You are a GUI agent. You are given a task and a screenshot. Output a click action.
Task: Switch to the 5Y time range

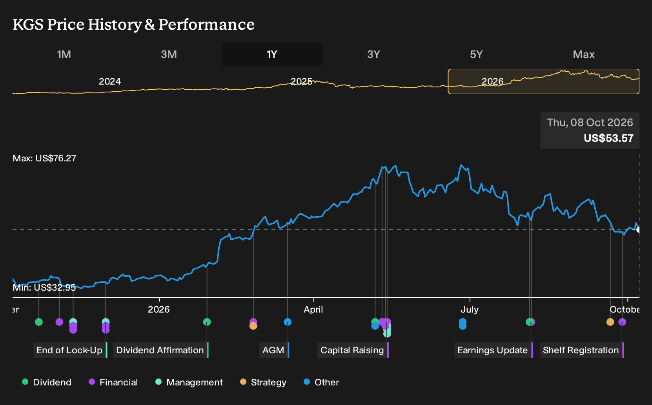tap(476, 54)
